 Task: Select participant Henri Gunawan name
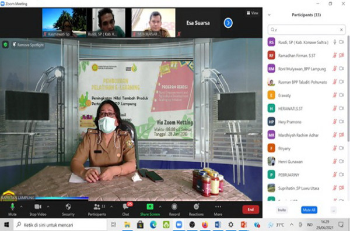(290, 162)
